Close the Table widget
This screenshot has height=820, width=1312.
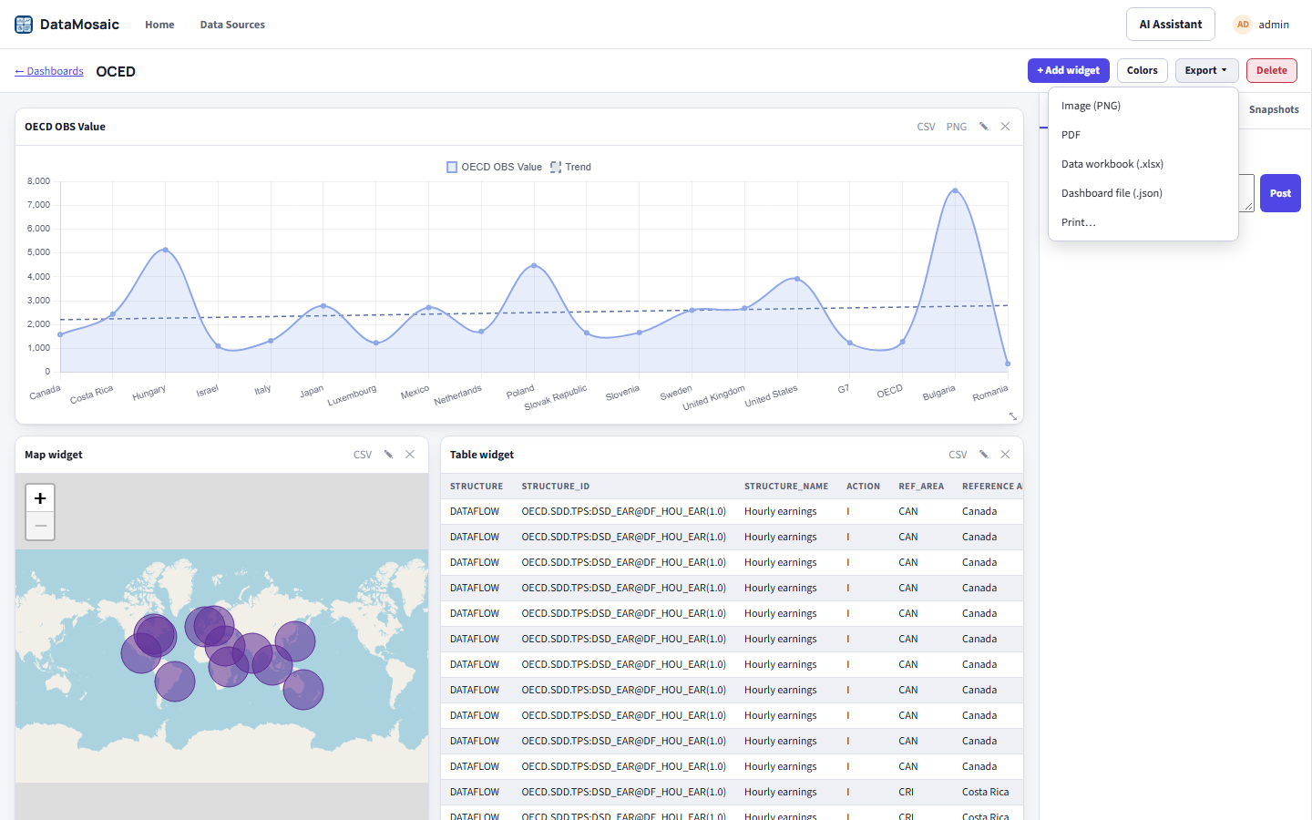(1005, 455)
